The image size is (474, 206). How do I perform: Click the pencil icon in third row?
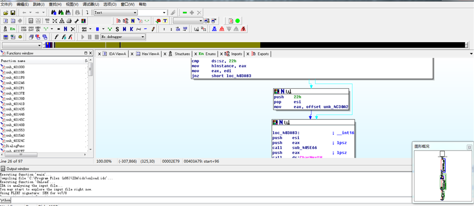coord(153,29)
